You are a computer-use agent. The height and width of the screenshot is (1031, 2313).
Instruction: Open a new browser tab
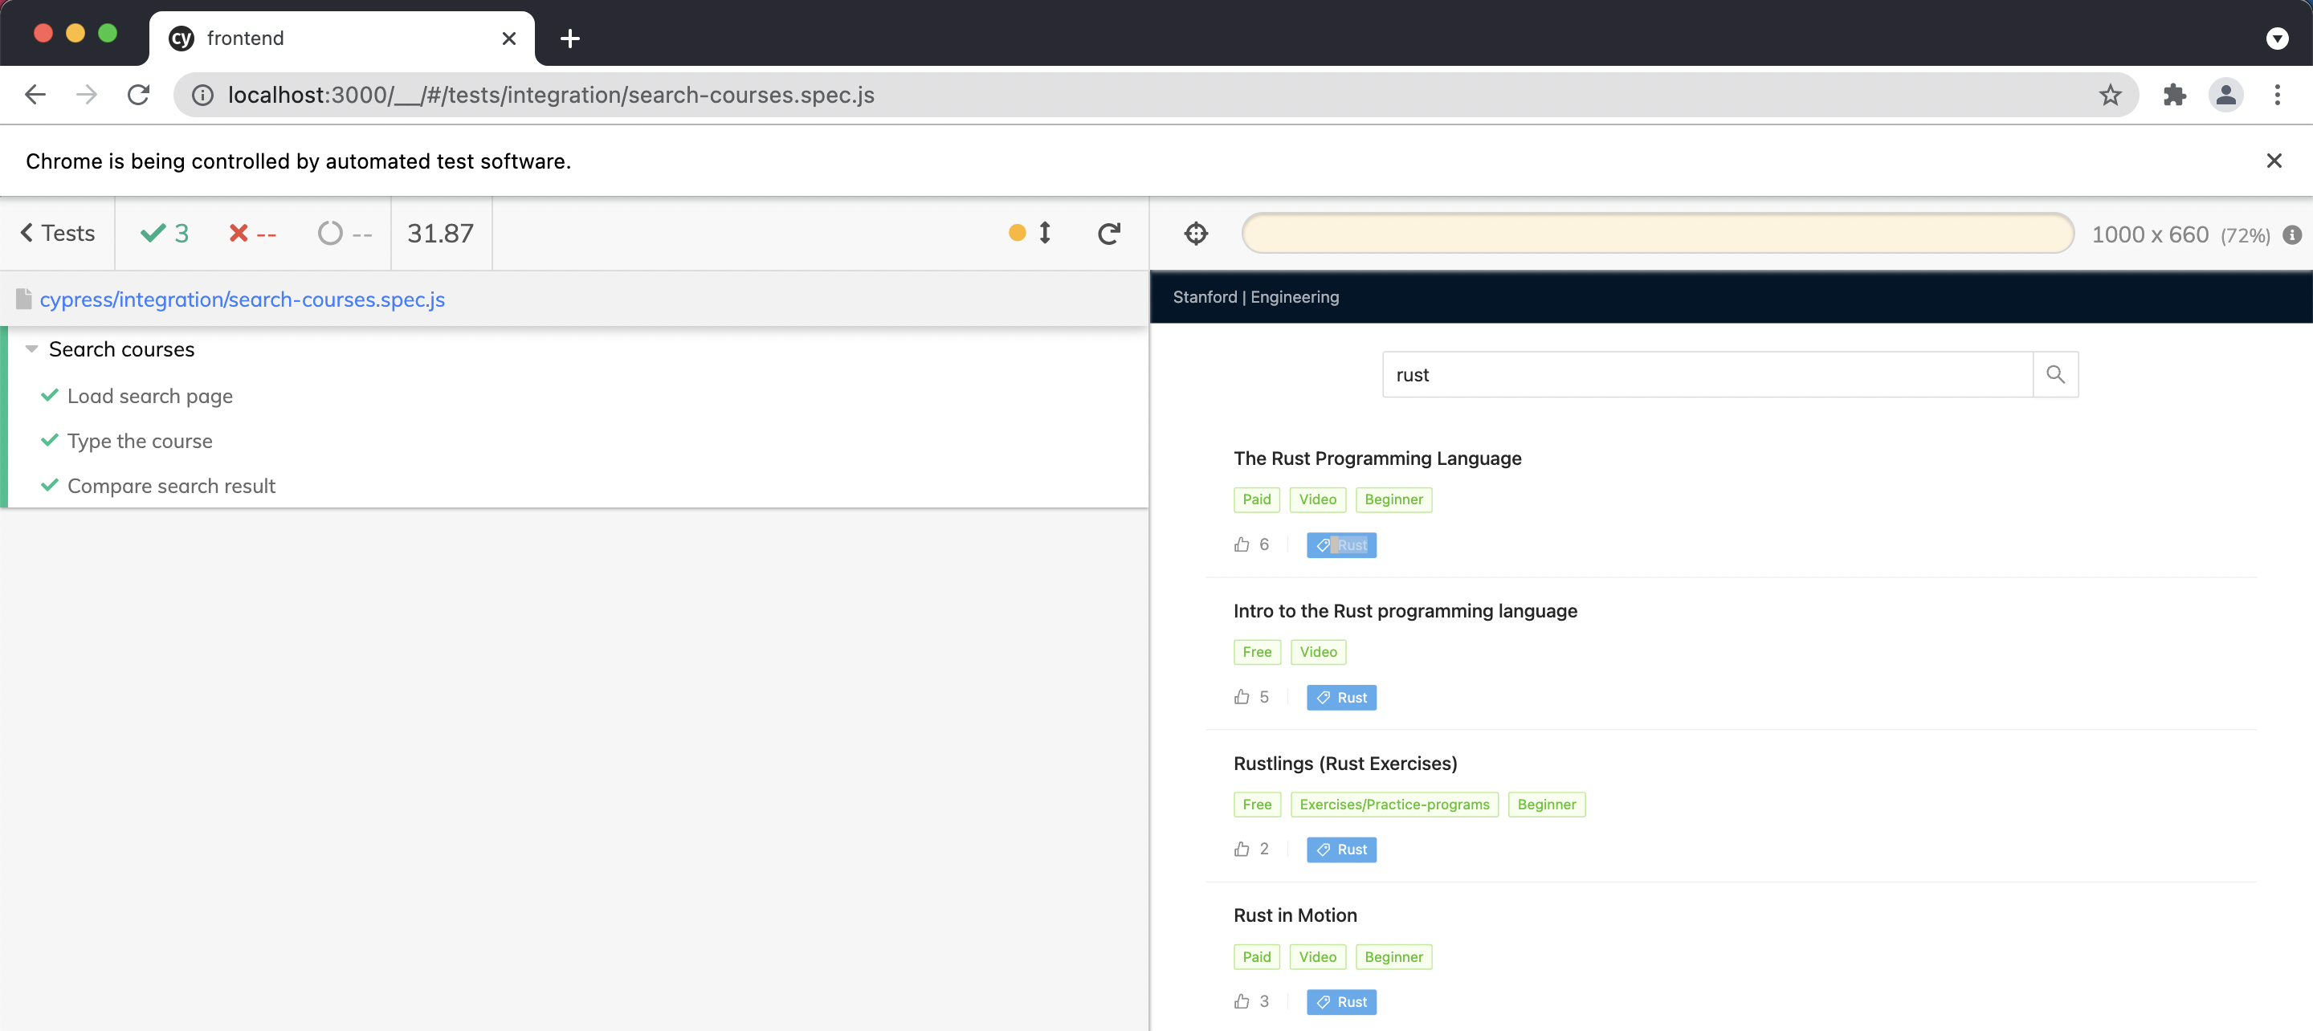(x=569, y=39)
